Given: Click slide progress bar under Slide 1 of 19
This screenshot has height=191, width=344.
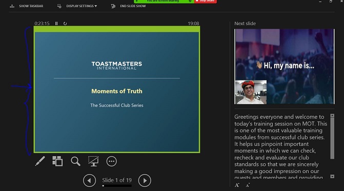Looking at the screenshot, I should coord(117,186).
